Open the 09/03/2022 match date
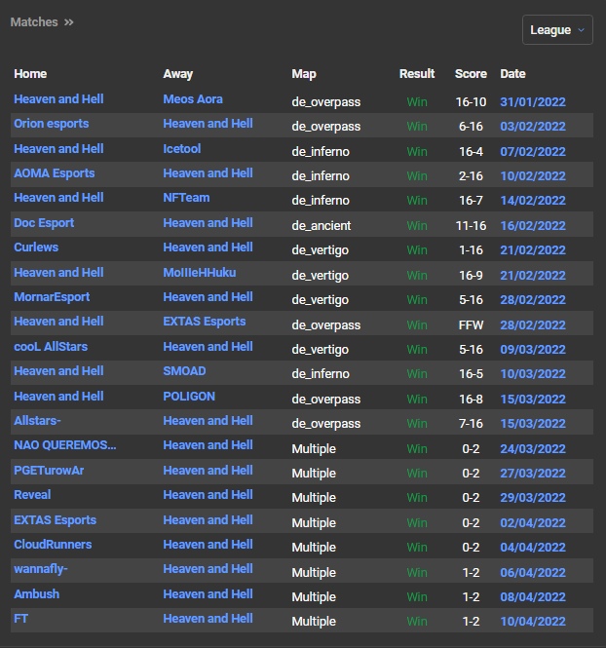Screen dimensions: 606x648 (x=533, y=349)
